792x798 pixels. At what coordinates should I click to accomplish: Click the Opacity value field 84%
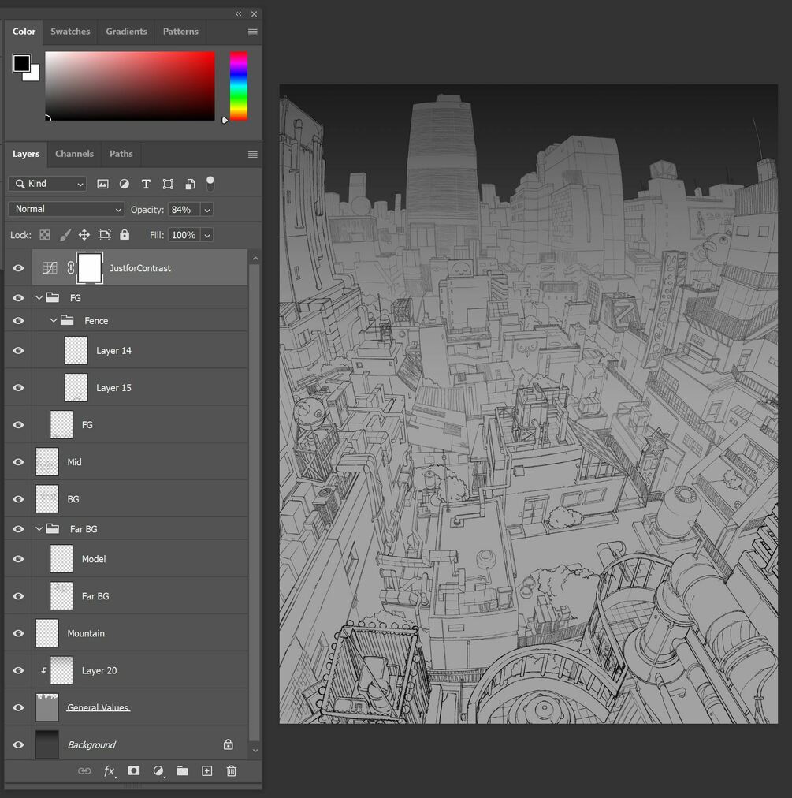(184, 210)
